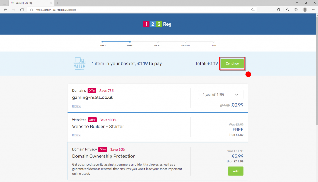Click the 'Save 75%' label

(x=107, y=91)
